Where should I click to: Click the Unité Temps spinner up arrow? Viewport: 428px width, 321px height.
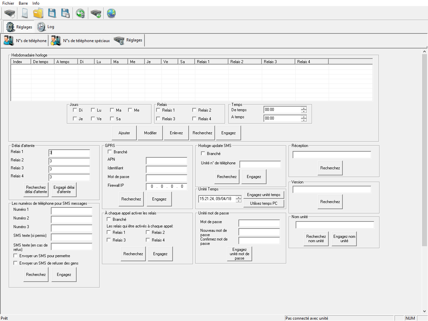[238, 197]
